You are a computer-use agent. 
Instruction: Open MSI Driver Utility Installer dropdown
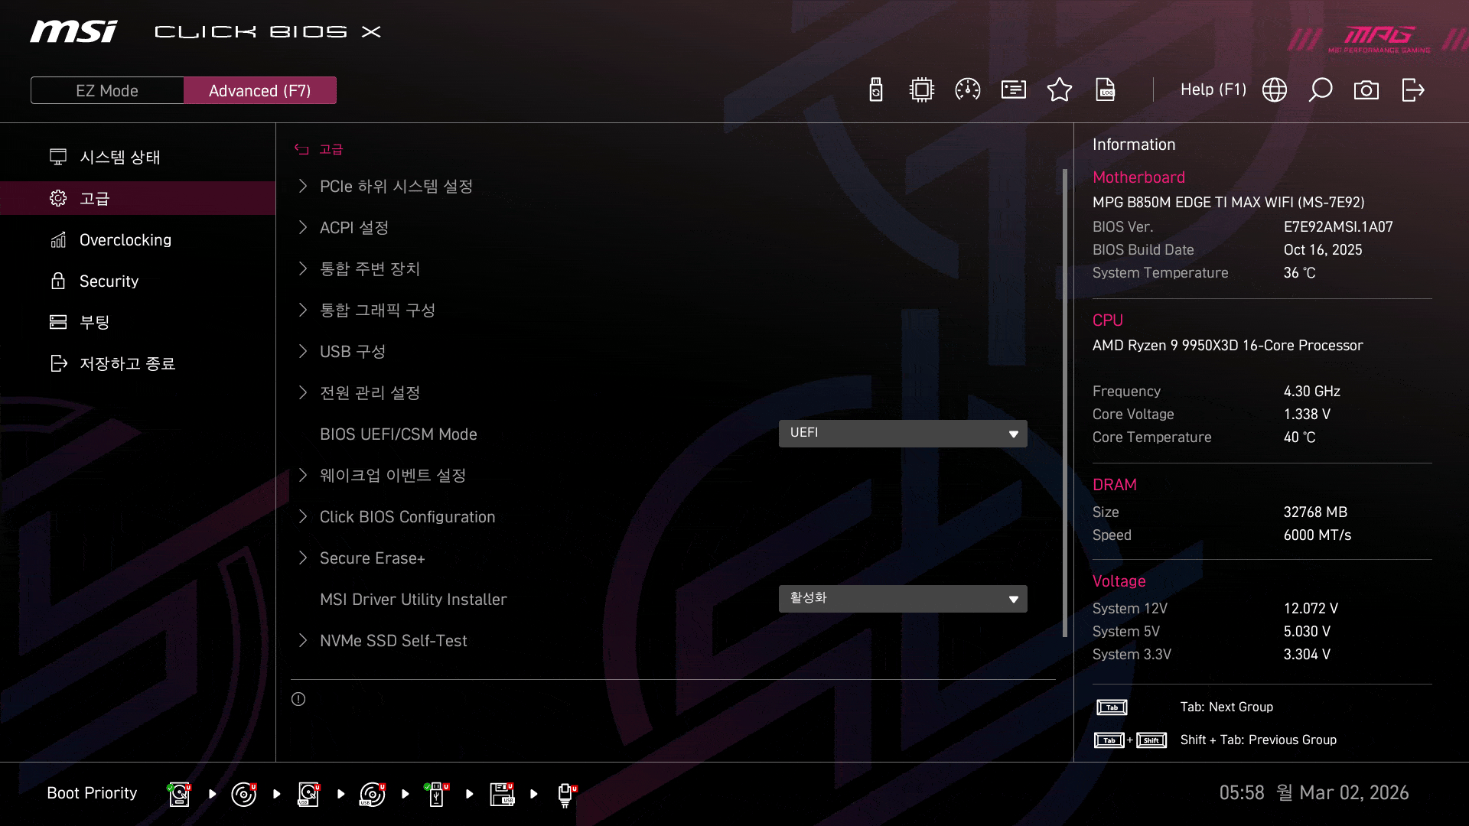[x=902, y=599]
